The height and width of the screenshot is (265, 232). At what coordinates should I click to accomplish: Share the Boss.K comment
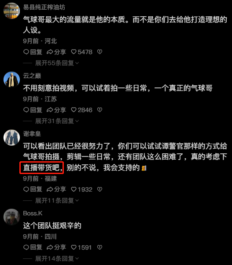tap(56, 247)
